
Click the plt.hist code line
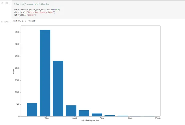37,10
